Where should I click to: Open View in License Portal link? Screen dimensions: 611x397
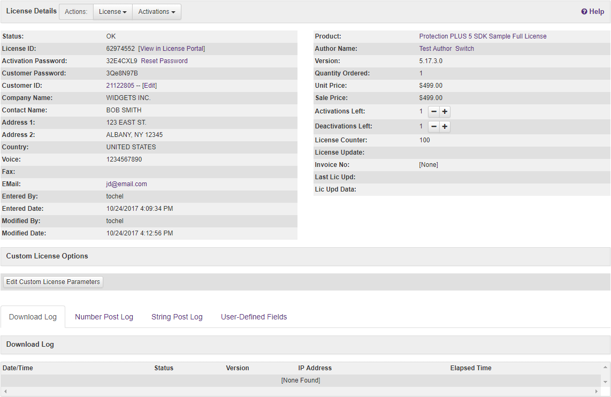pyautogui.click(x=171, y=48)
